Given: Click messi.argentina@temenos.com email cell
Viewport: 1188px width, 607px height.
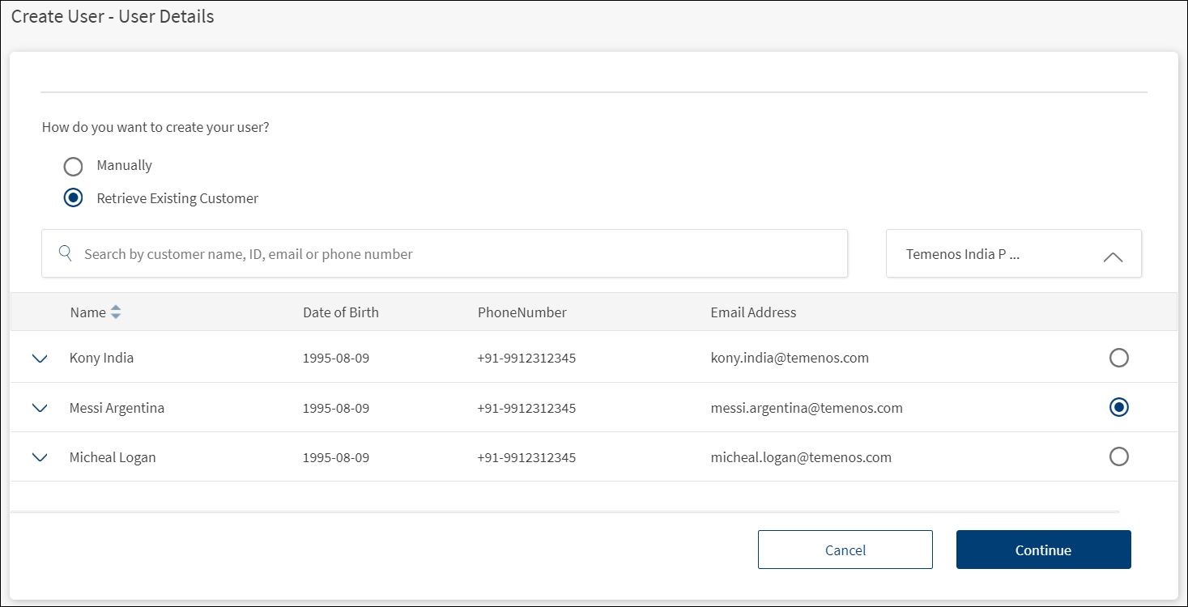Looking at the screenshot, I should tap(806, 408).
